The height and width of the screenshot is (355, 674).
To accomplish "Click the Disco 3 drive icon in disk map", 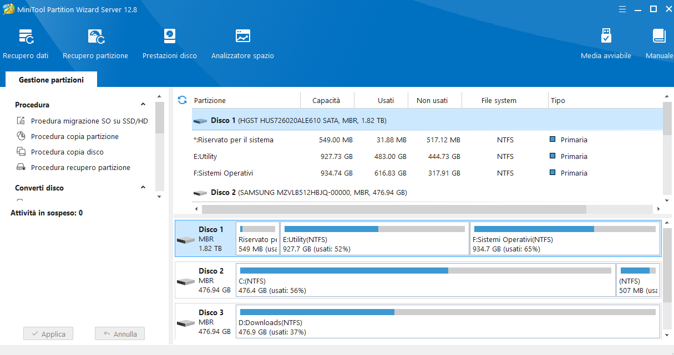I will click(185, 323).
